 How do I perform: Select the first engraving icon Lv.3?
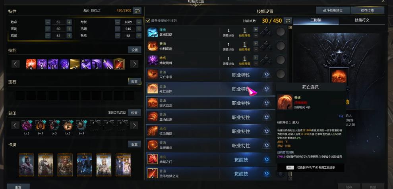[x=27, y=125]
